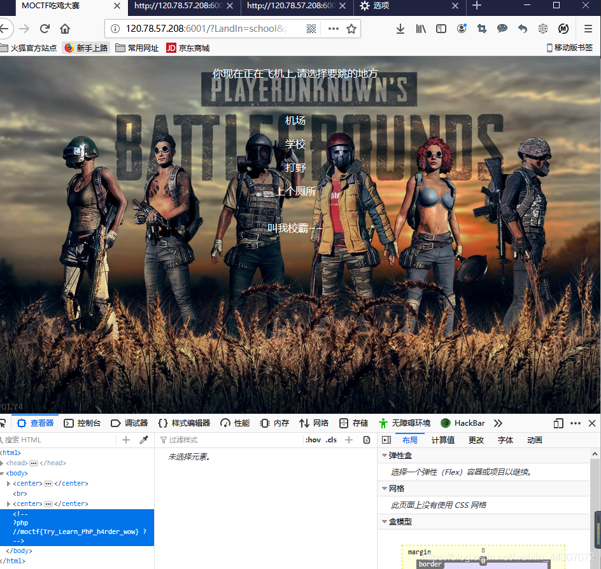Open the chat bubble toolbar icon
Screen dimensions: 601x569
click(502, 29)
